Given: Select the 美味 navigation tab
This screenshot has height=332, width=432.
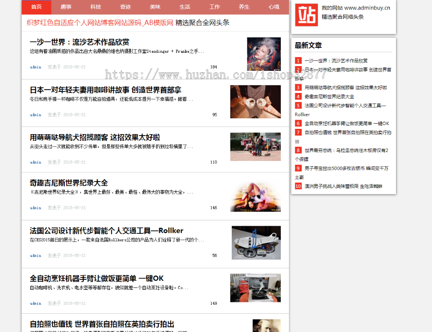Looking at the screenshot, I should 156,7.
